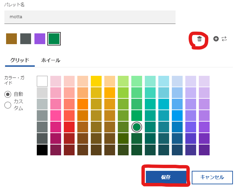239x187 pixels.
Task: Pick the bright sky blue grid swatch
Action: pyautogui.click(x=177, y=116)
